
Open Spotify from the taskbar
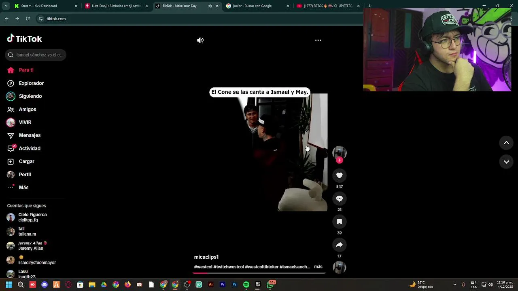[246, 285]
